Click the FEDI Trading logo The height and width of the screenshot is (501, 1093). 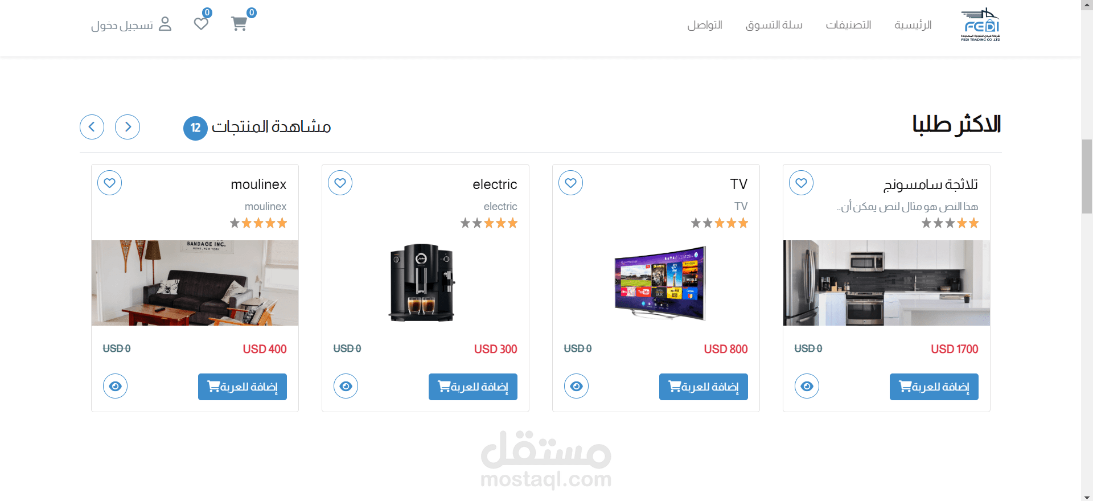[x=980, y=24]
